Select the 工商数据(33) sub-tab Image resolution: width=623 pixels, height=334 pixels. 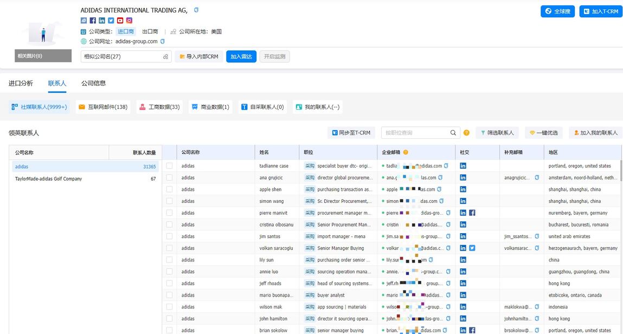159,107
